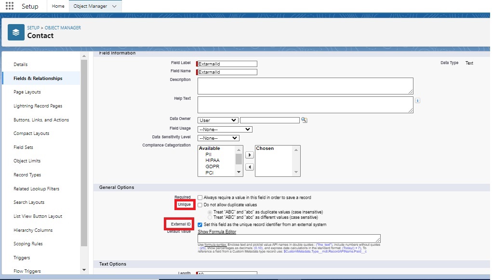Select HIPAA in Available list
The image size is (492, 280).
click(213, 160)
